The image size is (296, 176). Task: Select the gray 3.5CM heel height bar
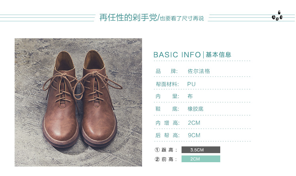201,150
